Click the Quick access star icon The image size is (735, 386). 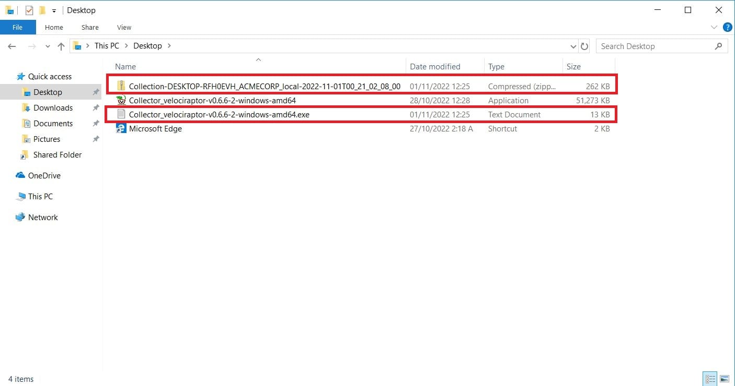(x=21, y=77)
